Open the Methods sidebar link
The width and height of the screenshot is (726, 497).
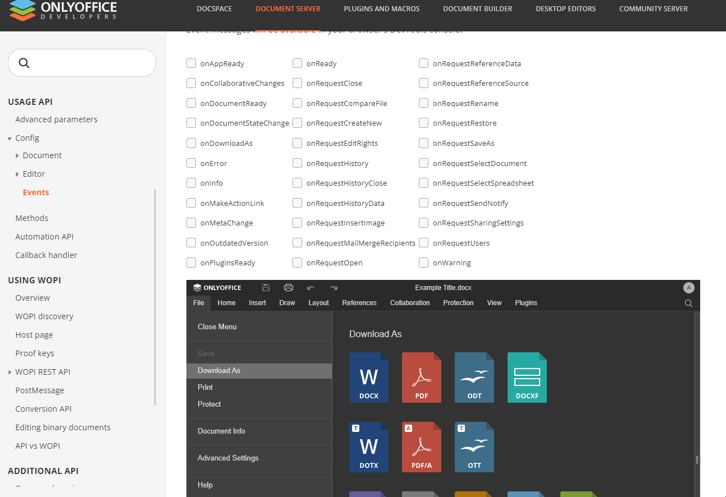[31, 218]
